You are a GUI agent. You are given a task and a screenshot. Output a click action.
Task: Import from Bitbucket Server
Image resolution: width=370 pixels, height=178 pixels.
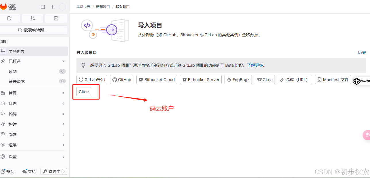coord(201,80)
